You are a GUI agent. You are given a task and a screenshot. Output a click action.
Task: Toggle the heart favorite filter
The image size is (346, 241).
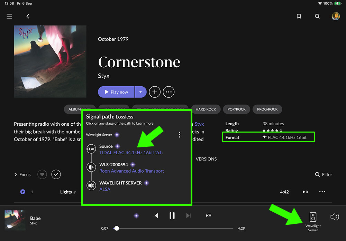point(42,175)
